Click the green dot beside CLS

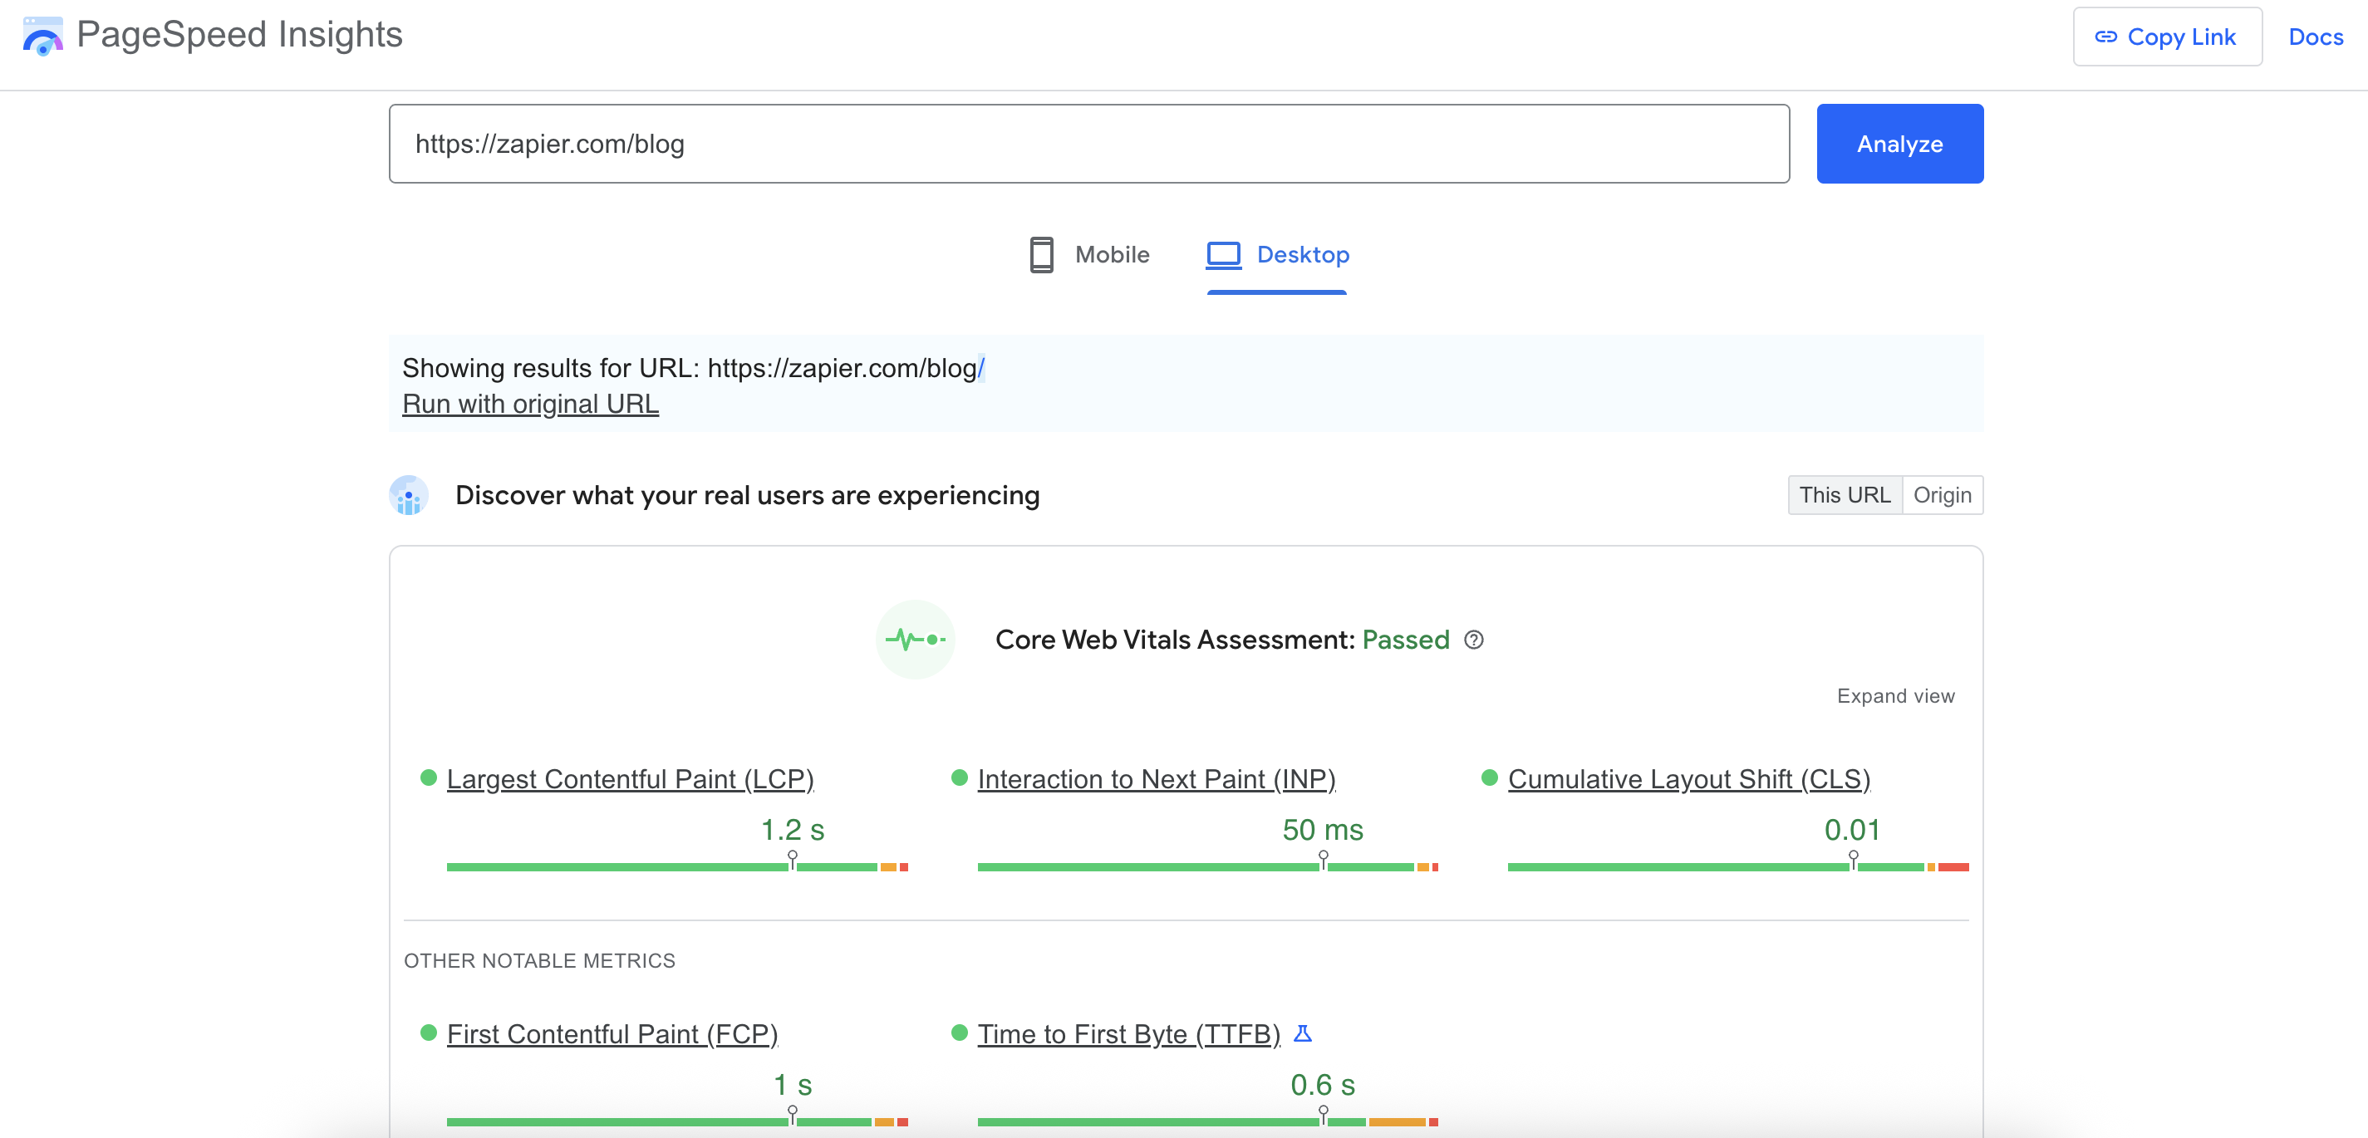point(1489,777)
